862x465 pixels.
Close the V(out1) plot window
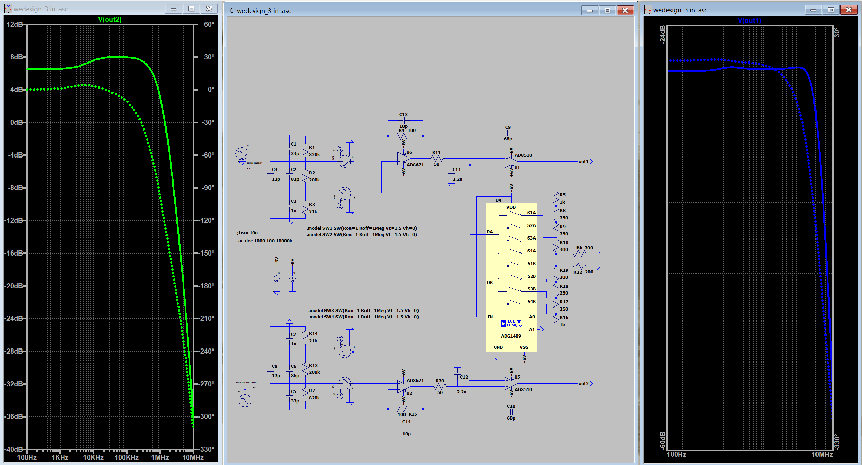coord(849,10)
